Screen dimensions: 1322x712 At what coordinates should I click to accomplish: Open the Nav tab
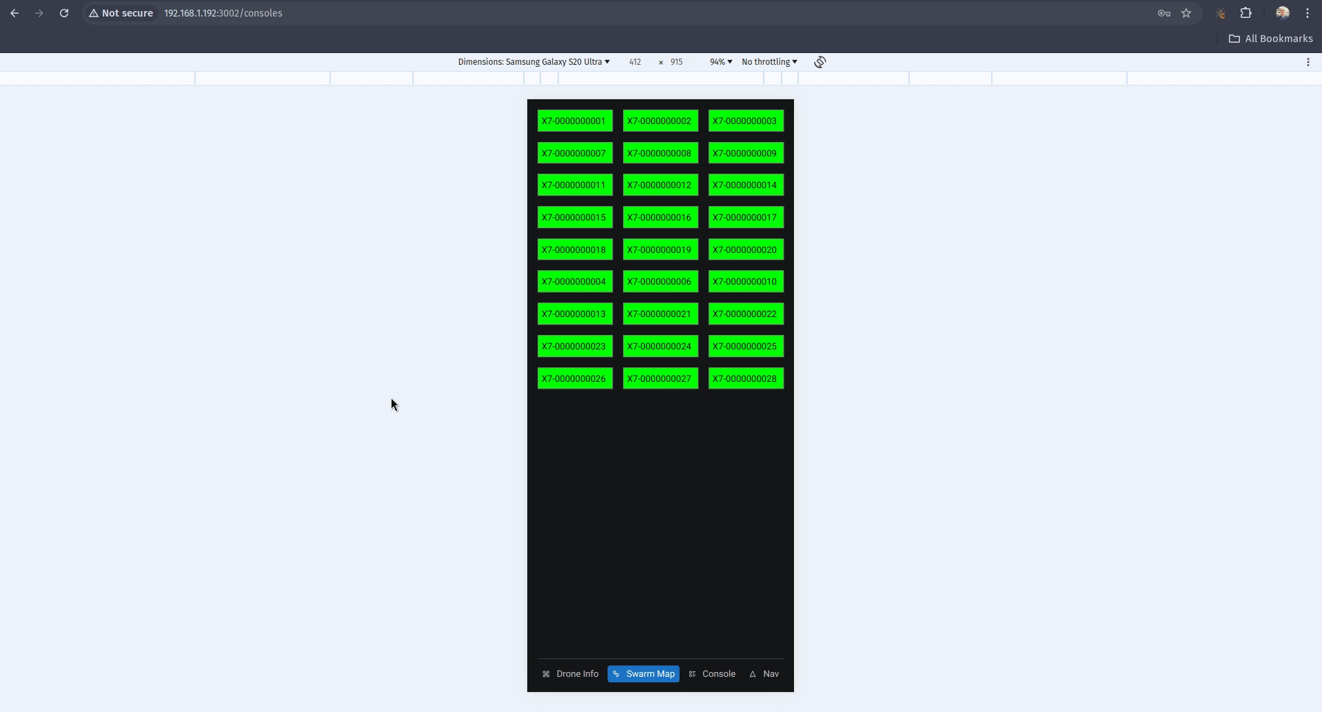click(x=764, y=674)
